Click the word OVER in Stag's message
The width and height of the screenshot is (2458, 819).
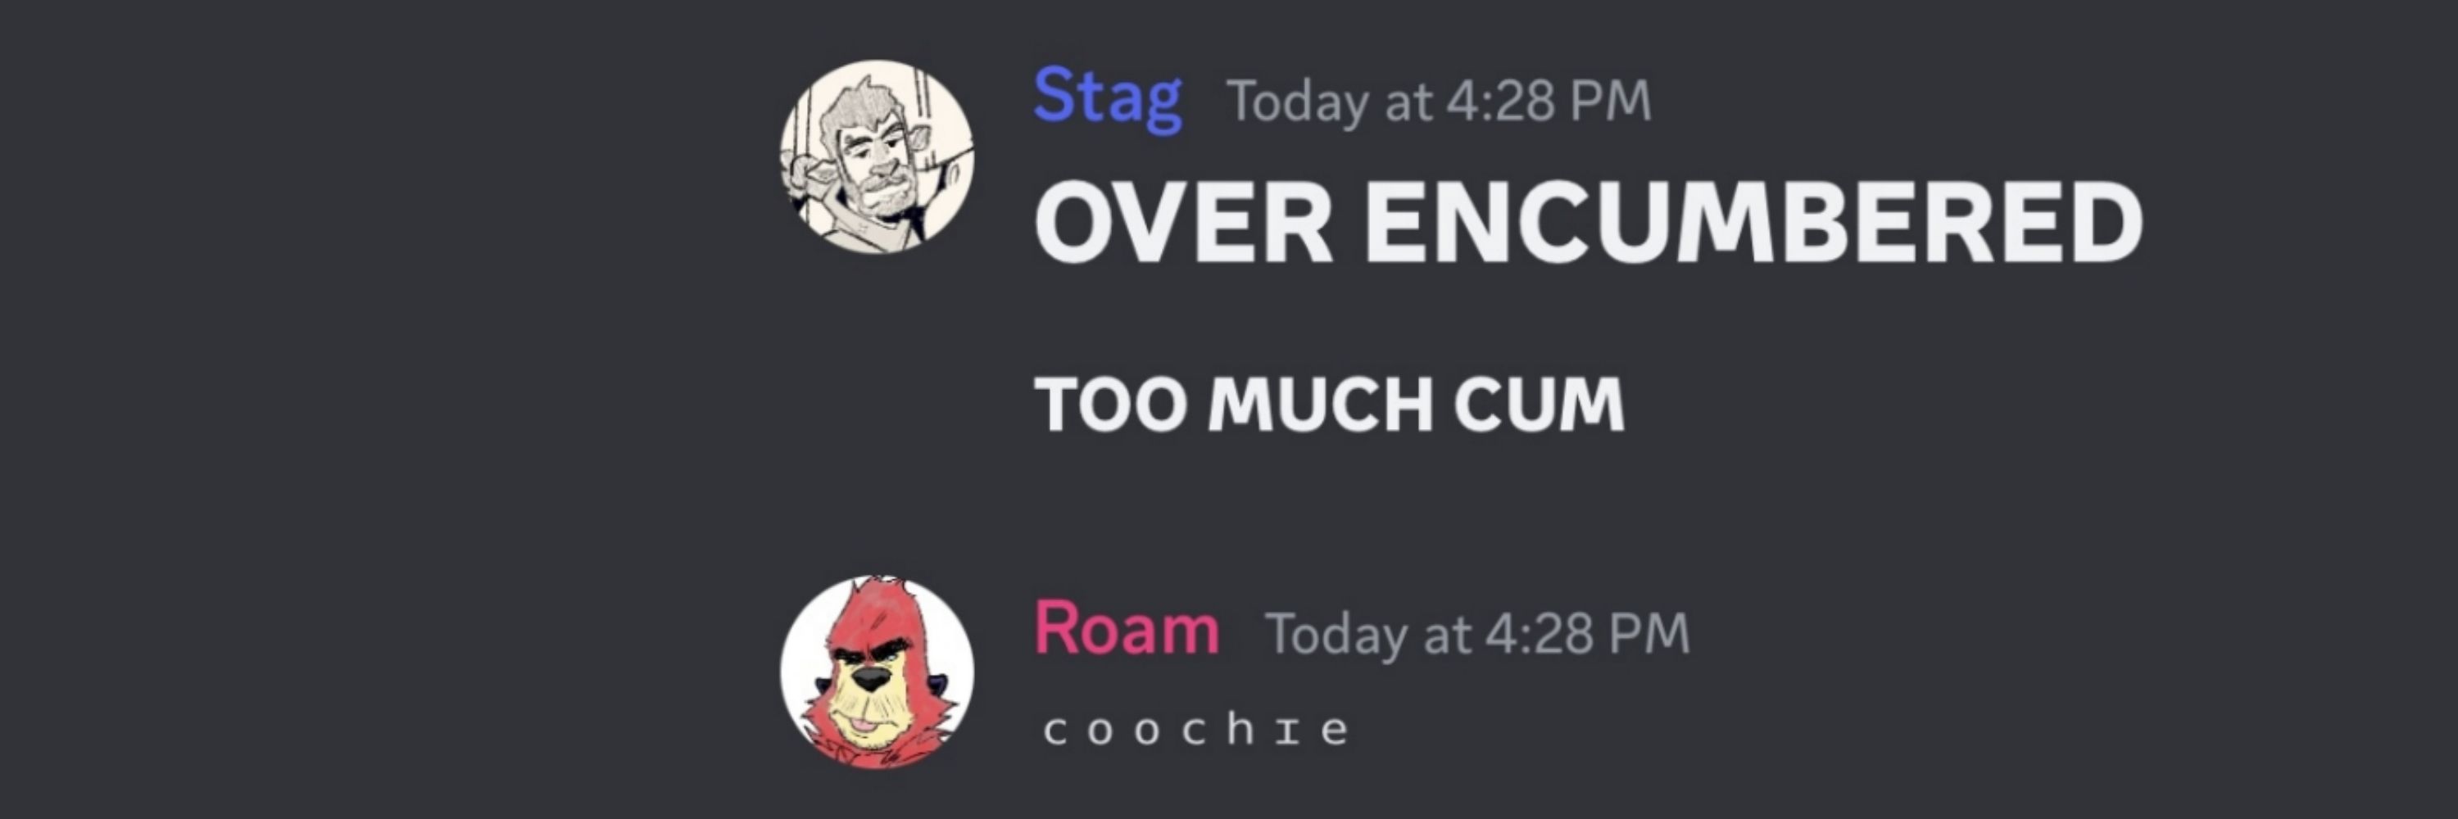[x=1184, y=222]
